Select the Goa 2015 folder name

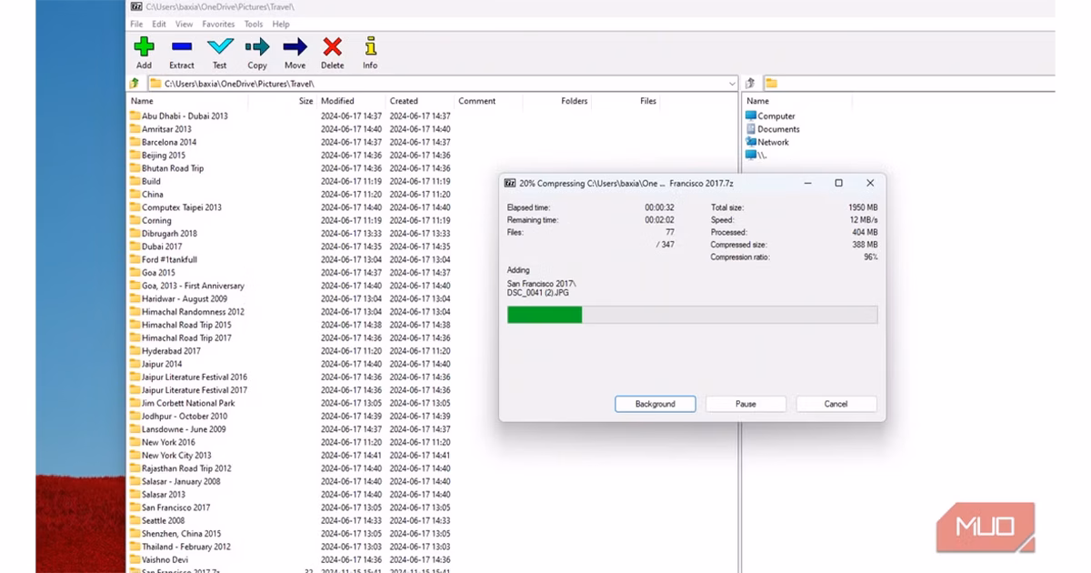click(159, 273)
